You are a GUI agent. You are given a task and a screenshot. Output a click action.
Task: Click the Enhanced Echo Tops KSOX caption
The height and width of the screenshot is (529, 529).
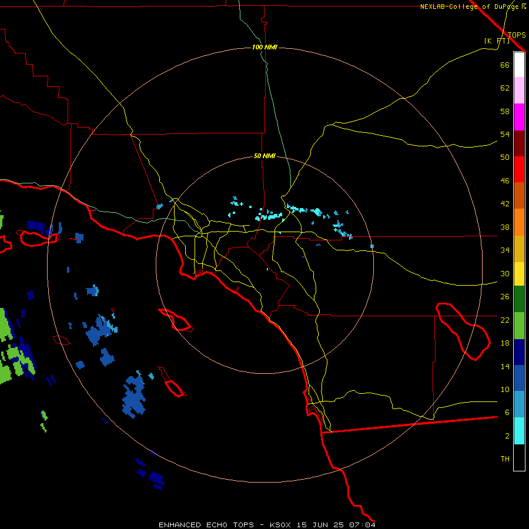pyautogui.click(x=266, y=525)
